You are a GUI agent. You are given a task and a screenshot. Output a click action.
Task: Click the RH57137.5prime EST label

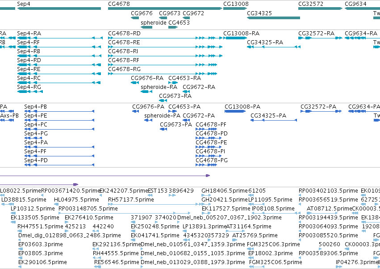coord(131,200)
